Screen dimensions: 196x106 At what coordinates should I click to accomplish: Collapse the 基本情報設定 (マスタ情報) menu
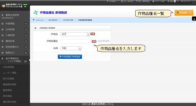coord(15,60)
